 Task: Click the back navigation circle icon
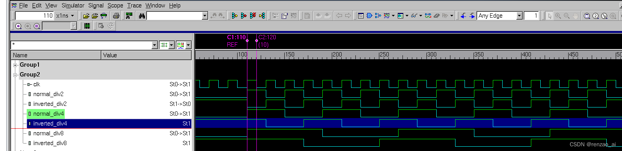18,26
